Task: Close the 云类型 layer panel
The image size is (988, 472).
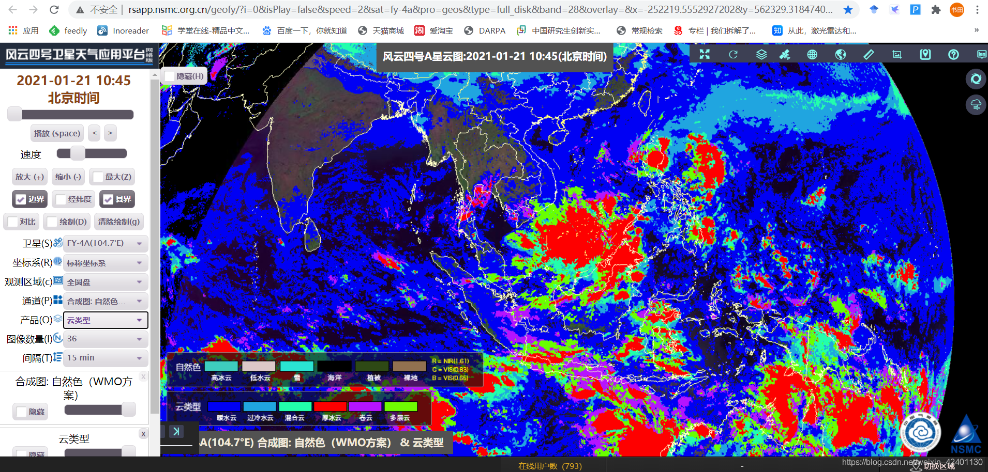Action: 143,434
